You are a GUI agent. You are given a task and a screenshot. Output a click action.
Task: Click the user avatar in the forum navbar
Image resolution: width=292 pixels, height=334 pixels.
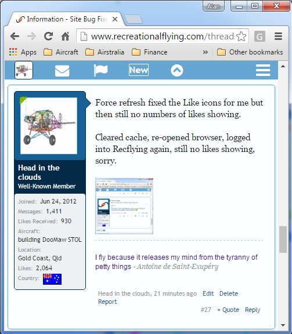(x=24, y=70)
